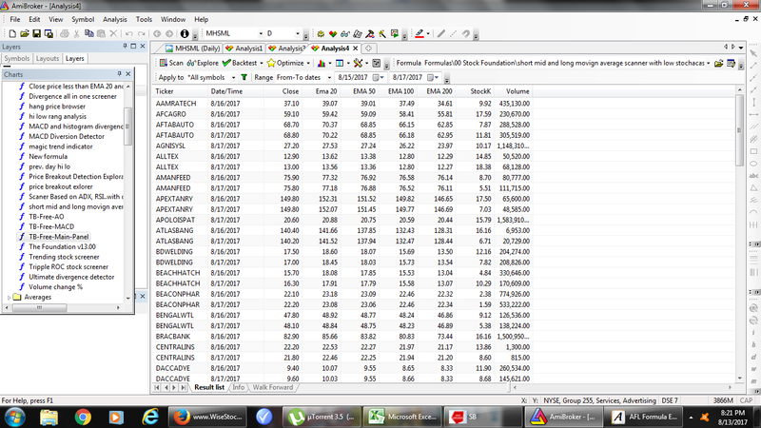Create a new file from toolbar

tap(12, 33)
